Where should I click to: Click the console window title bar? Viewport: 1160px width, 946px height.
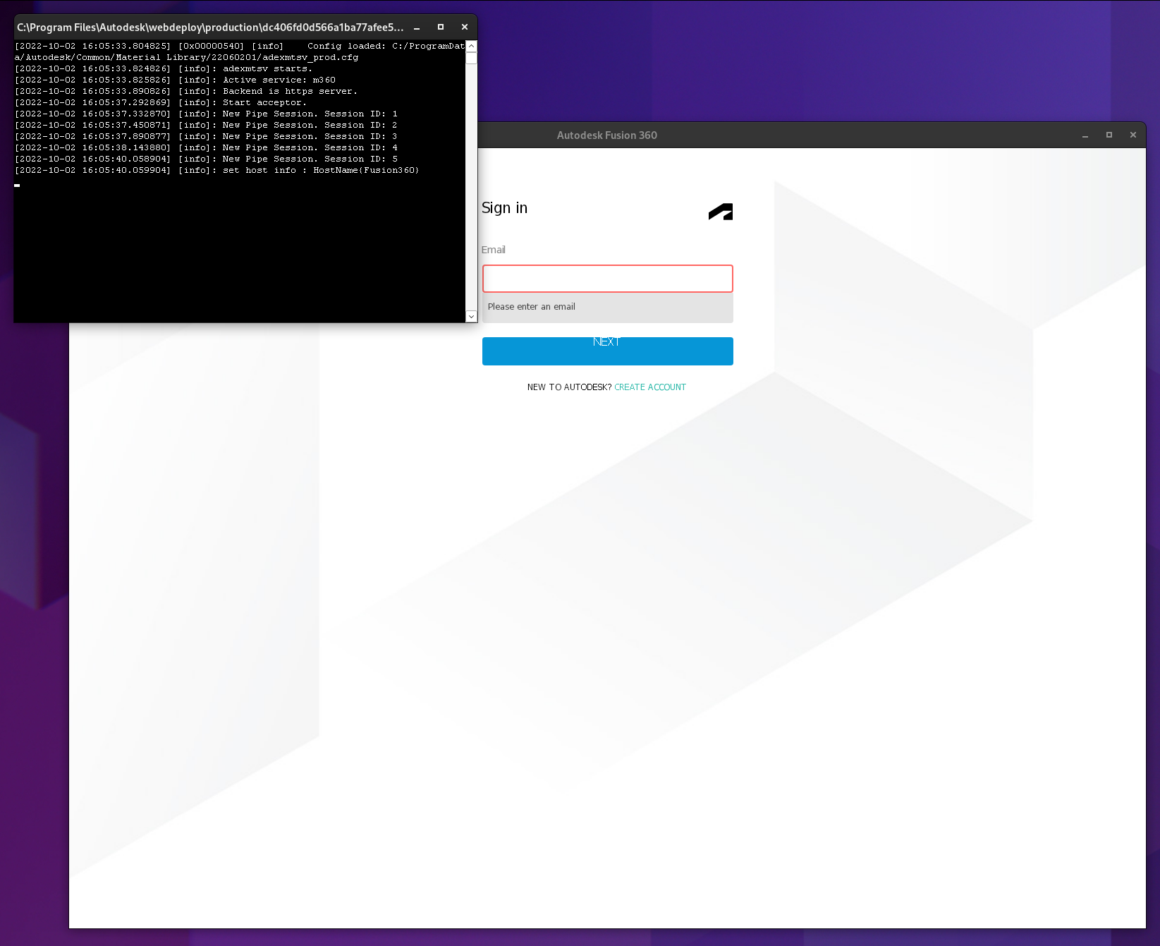tap(212, 27)
